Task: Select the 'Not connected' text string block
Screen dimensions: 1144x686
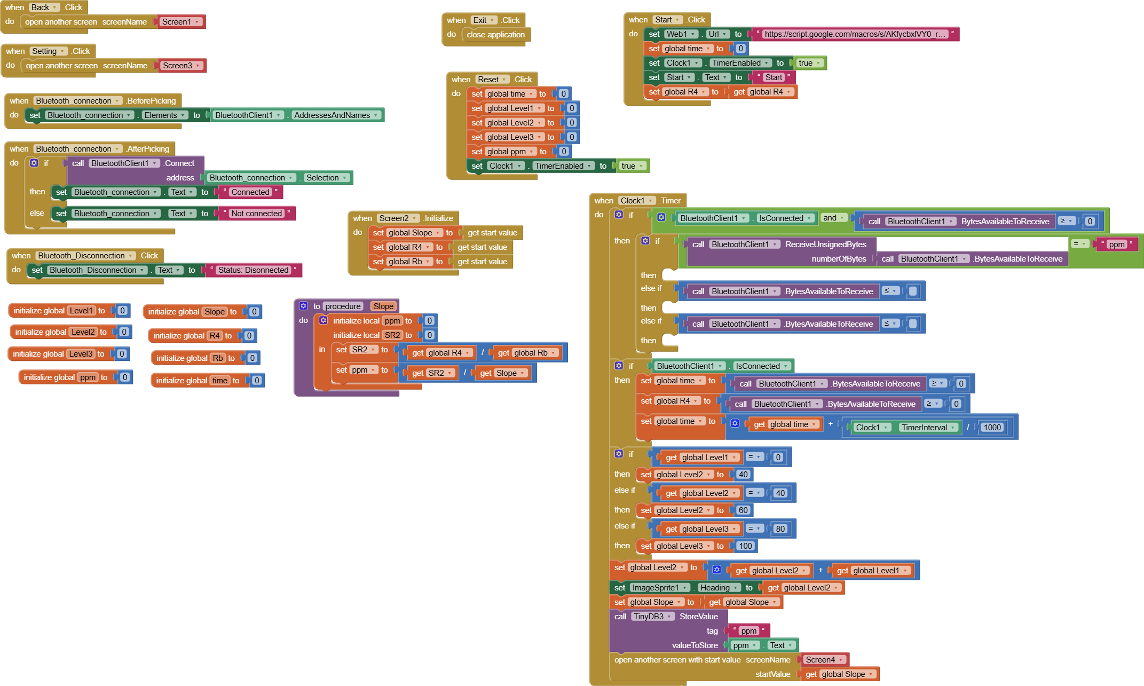Action: [x=256, y=214]
